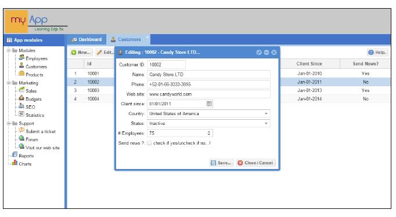Open the Country dropdown
The width and height of the screenshot is (396, 217).
[x=266, y=114]
